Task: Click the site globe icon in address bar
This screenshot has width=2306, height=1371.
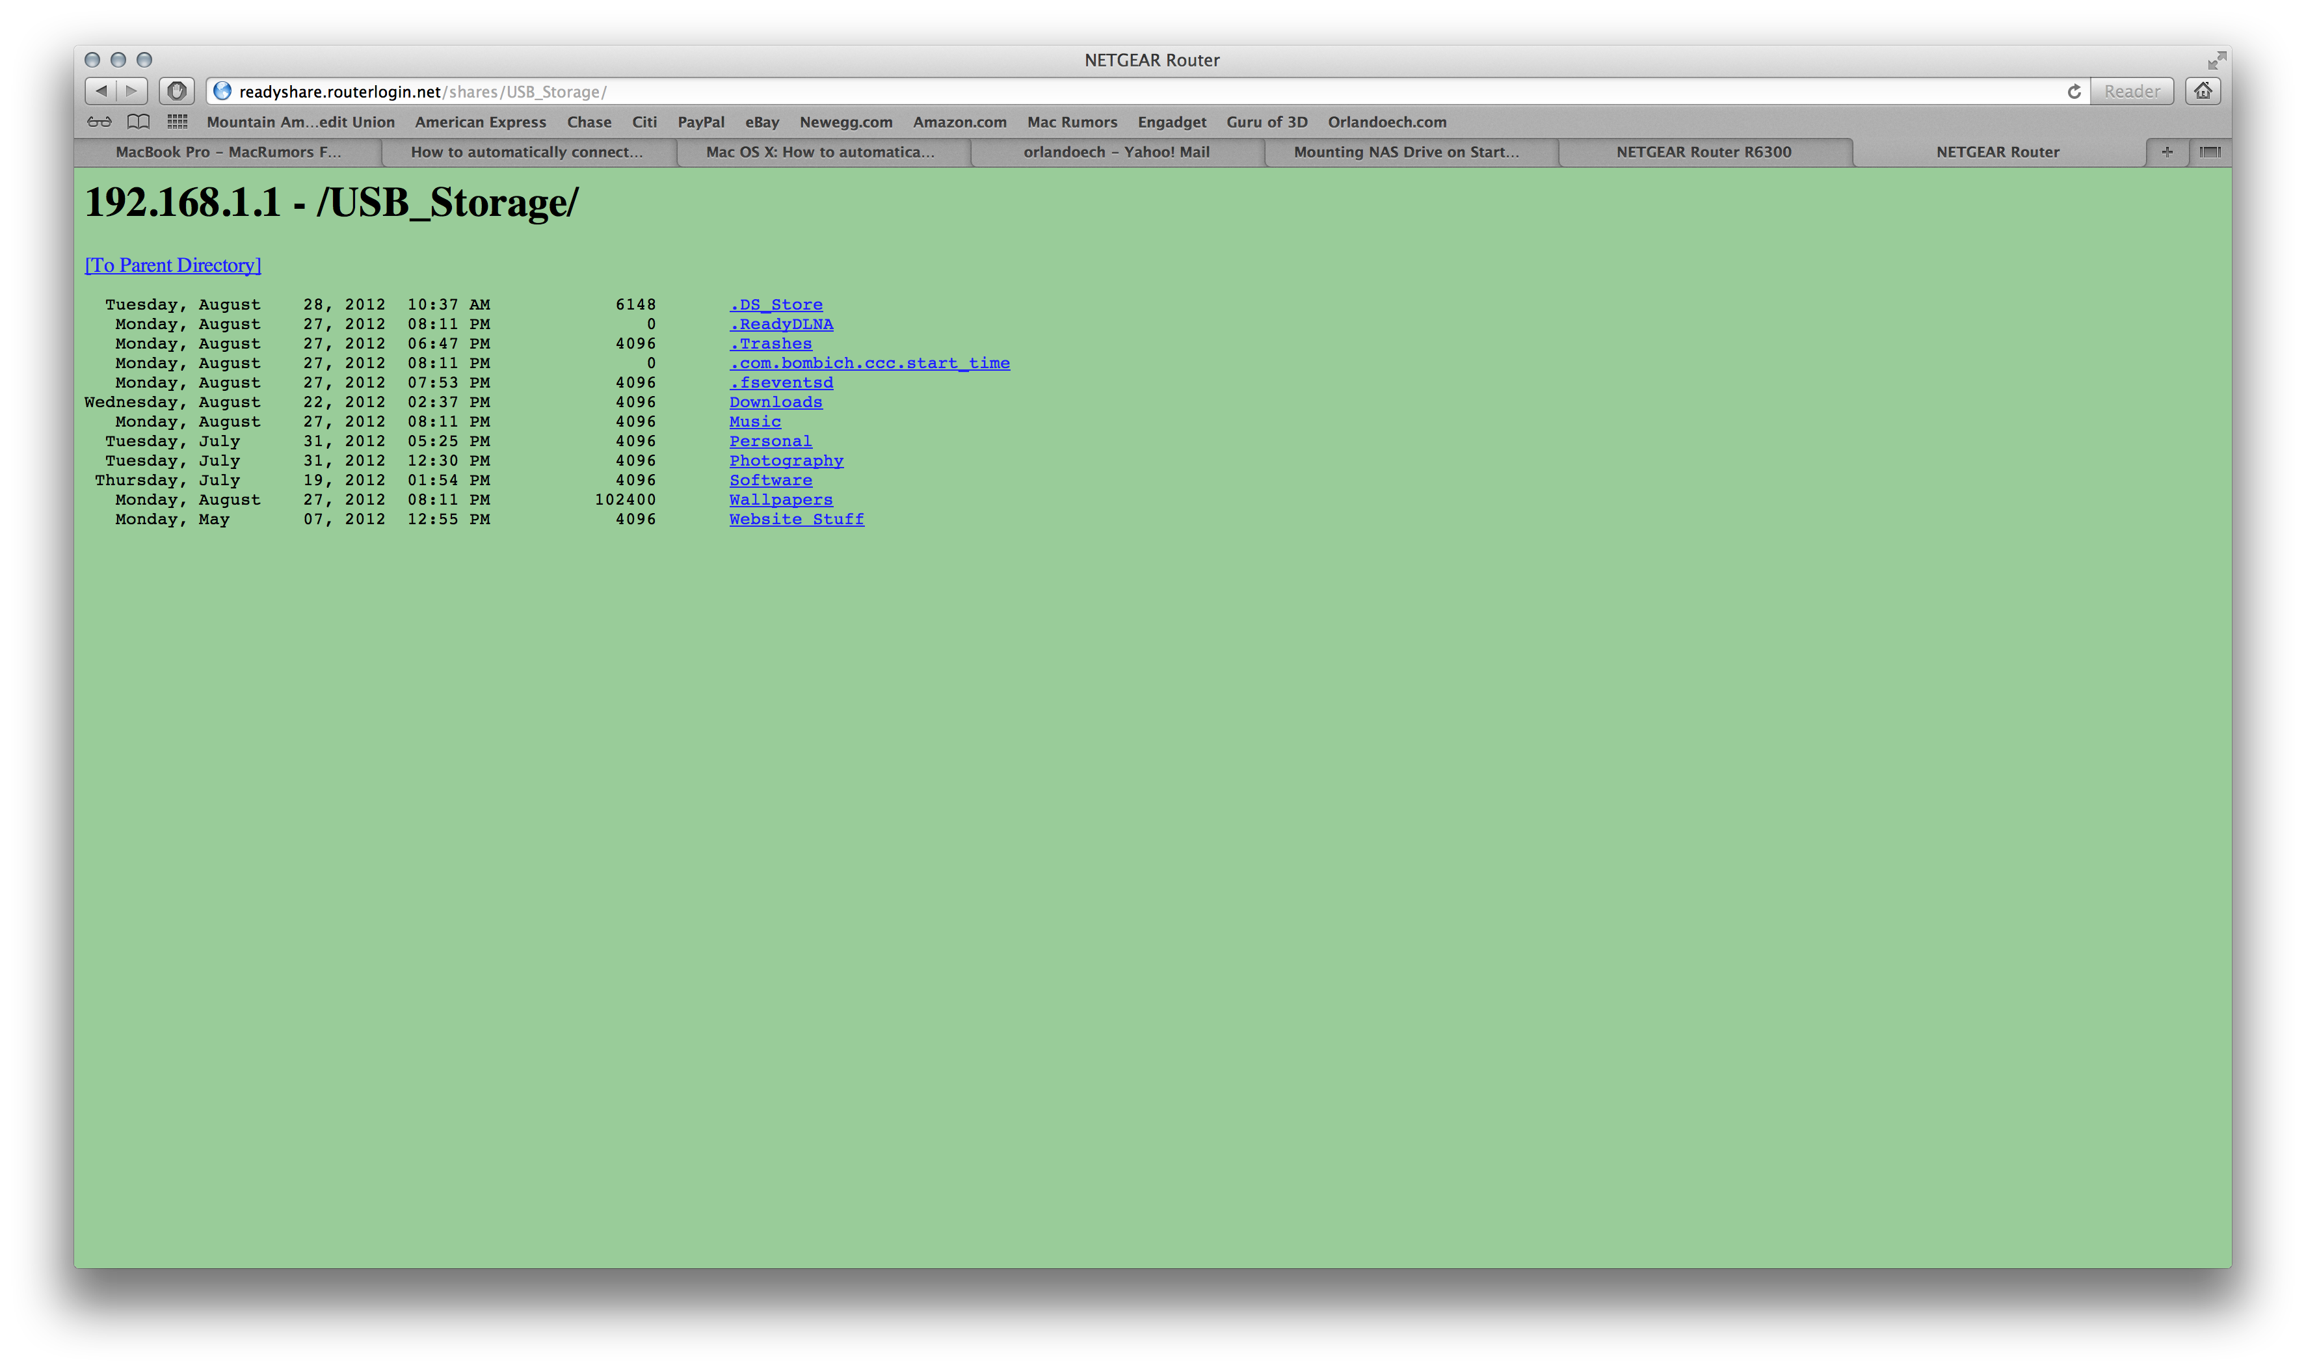Action: (x=222, y=90)
